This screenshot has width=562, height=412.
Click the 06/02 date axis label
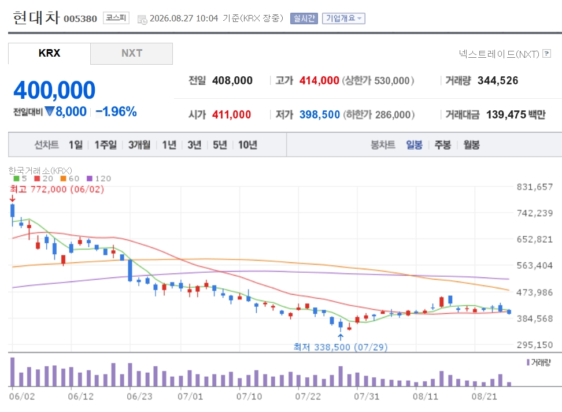click(22, 396)
